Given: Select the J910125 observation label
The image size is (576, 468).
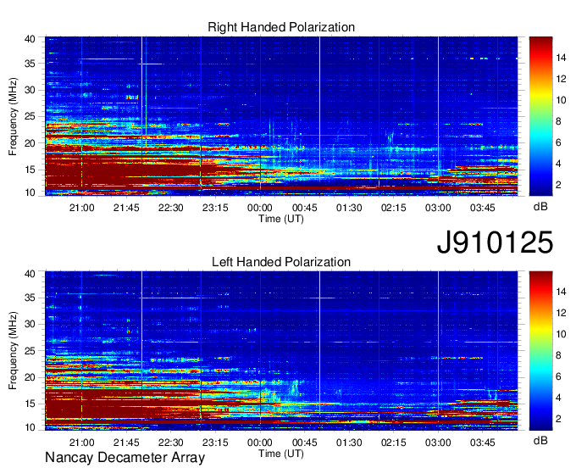Looking at the screenshot, I should 495,242.
